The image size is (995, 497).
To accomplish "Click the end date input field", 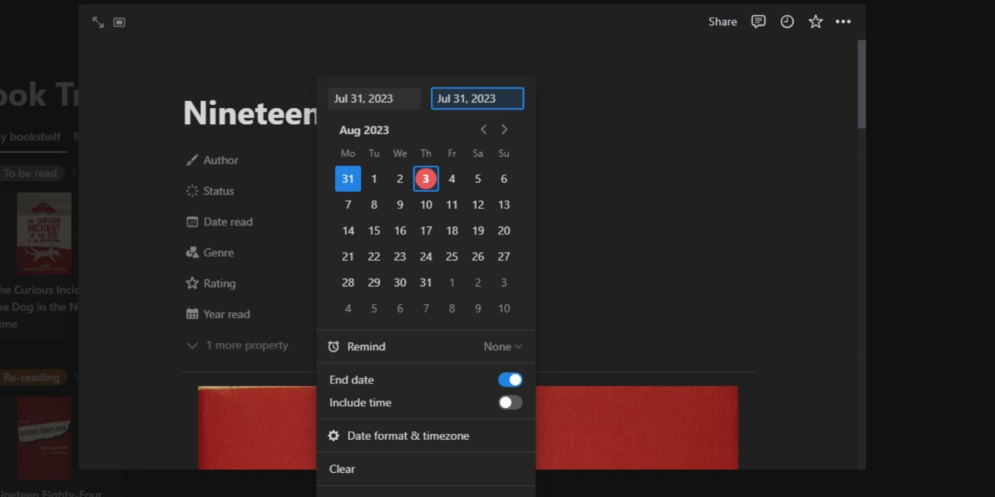I will pyautogui.click(x=477, y=99).
